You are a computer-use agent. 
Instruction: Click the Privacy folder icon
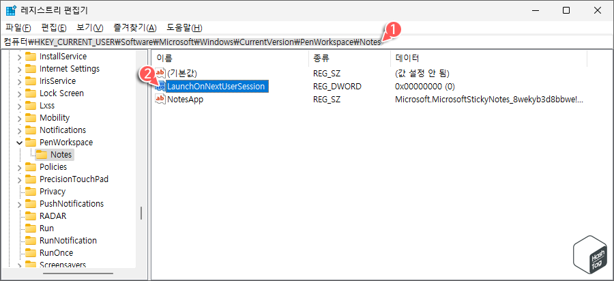(31, 192)
